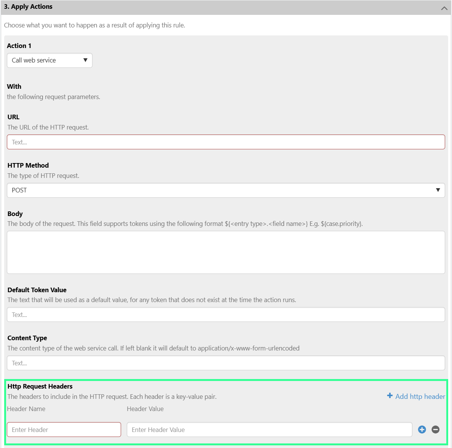Click the Enter Header input box
This screenshot has height=448, width=452.
(x=64, y=429)
